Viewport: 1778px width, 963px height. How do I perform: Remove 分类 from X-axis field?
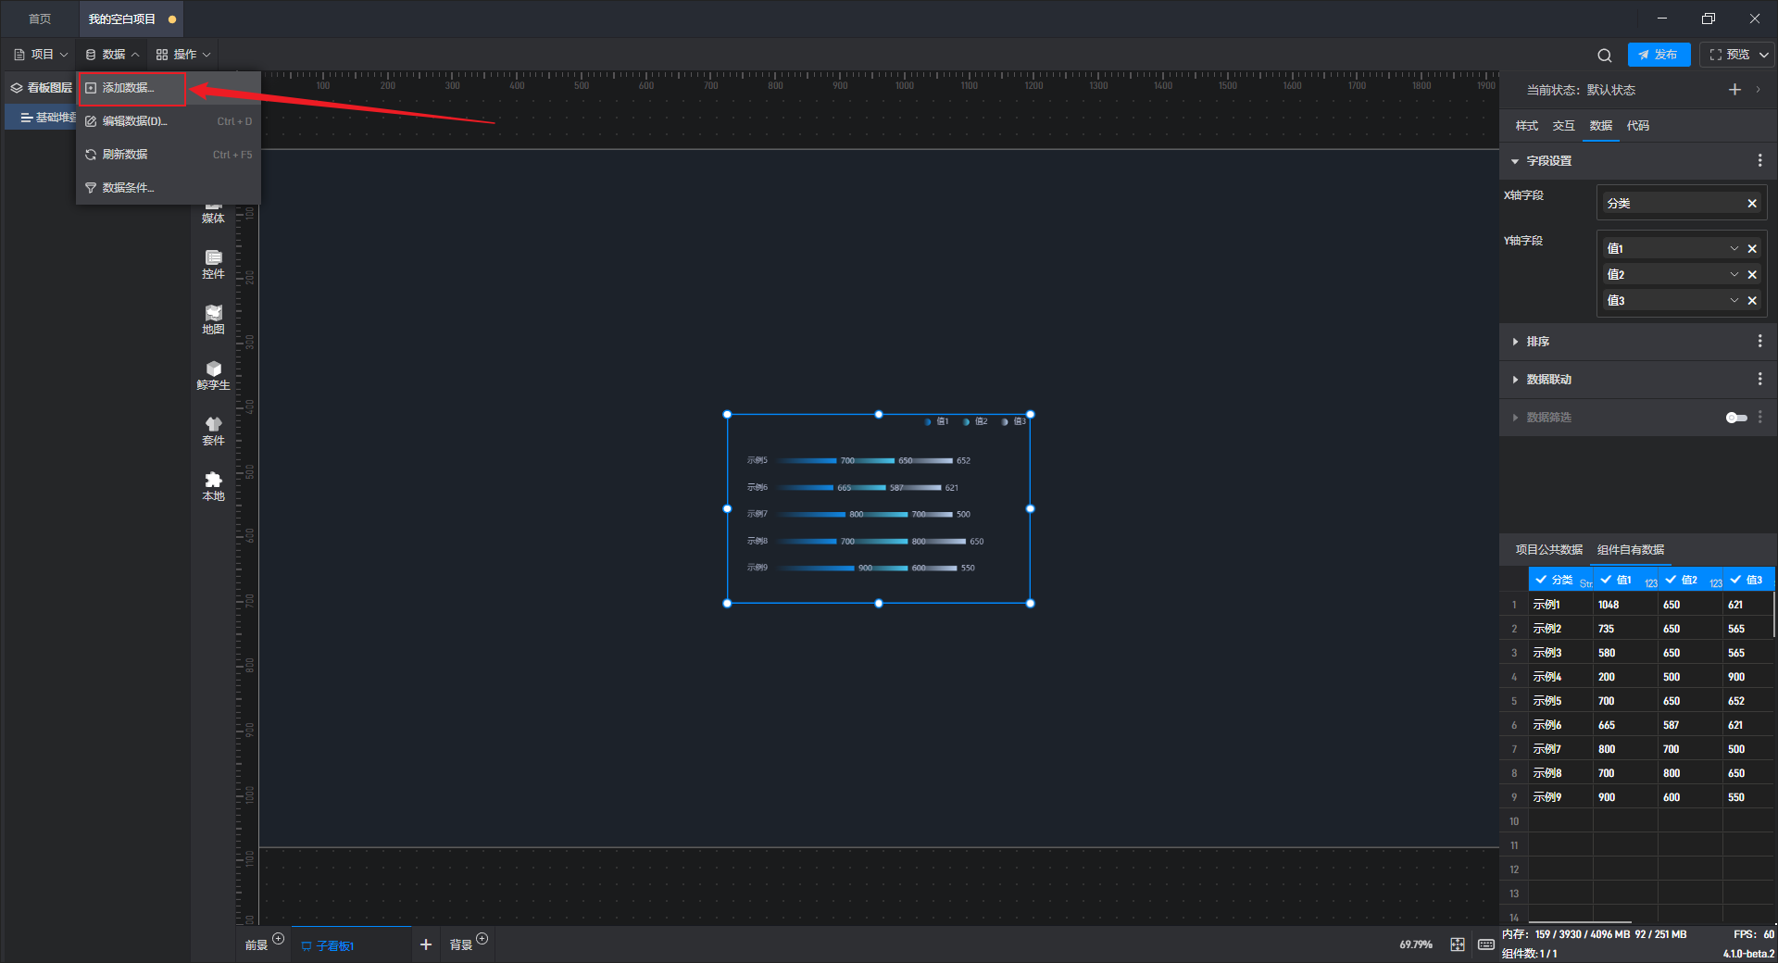coord(1752,204)
